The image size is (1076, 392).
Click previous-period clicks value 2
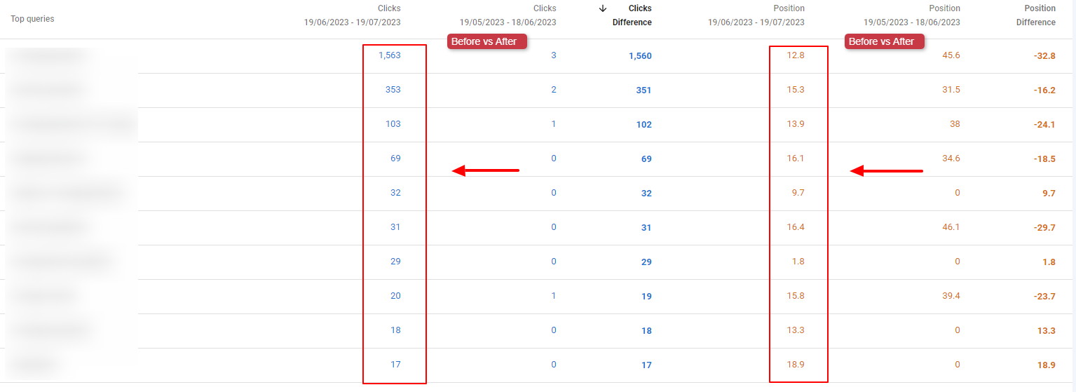click(554, 89)
